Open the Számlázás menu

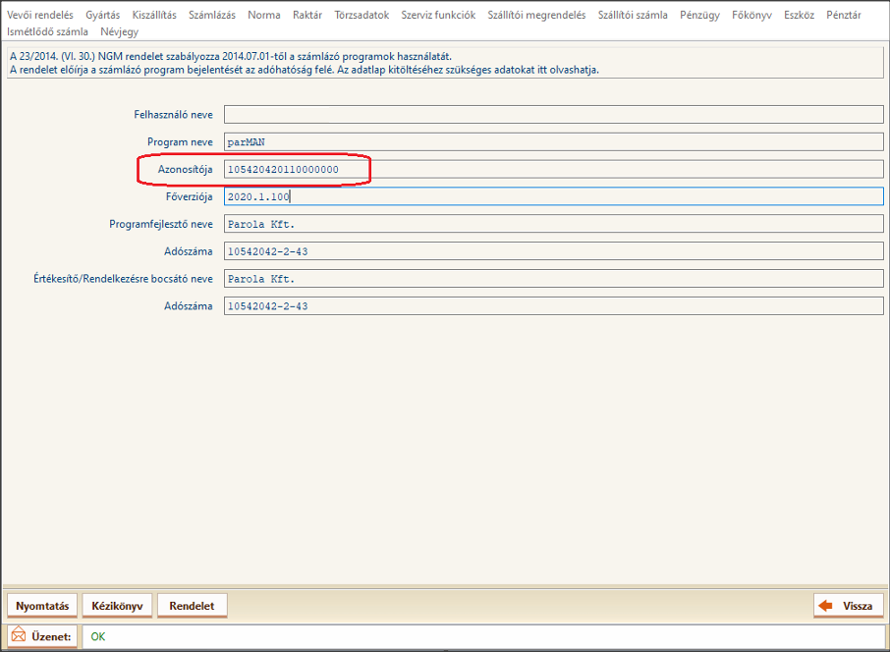[x=212, y=16]
